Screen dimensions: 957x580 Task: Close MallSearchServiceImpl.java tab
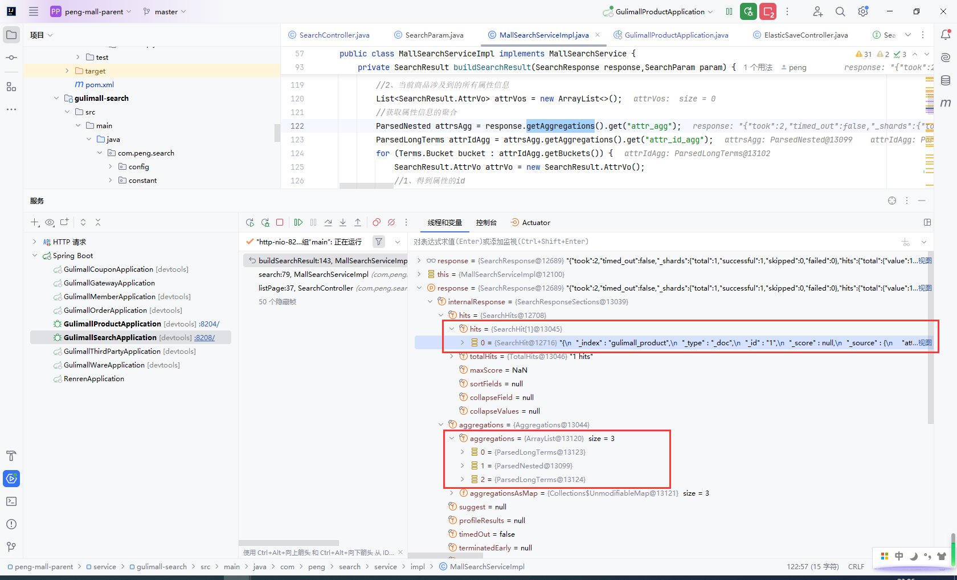coord(598,35)
